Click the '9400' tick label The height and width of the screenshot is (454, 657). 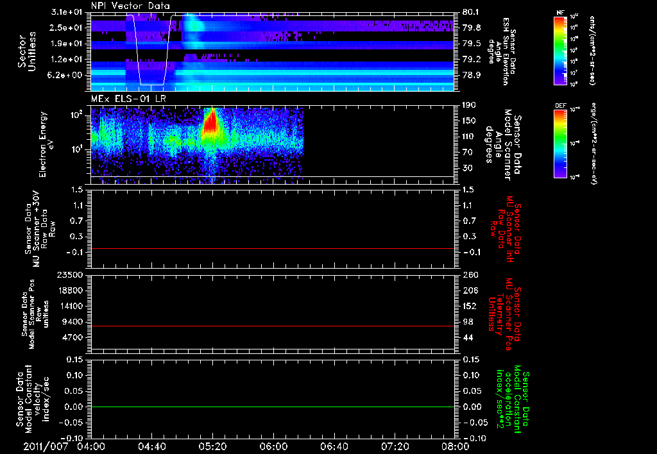coord(74,322)
